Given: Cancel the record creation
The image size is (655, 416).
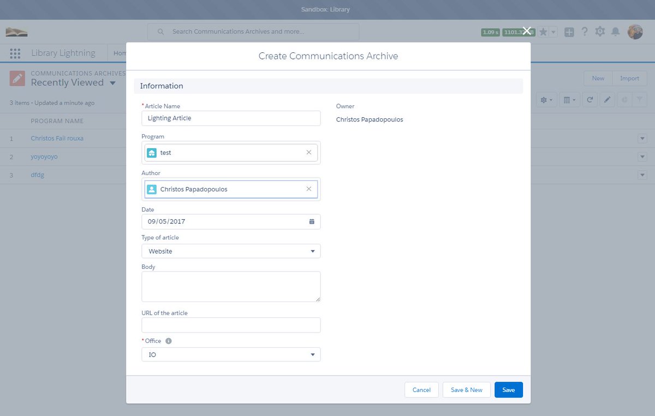Looking at the screenshot, I should tap(421, 390).
